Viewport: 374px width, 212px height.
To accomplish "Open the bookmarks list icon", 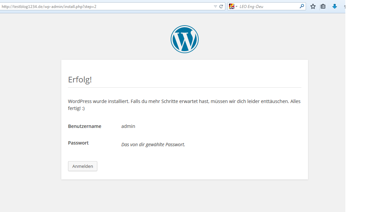I will [323, 6].
